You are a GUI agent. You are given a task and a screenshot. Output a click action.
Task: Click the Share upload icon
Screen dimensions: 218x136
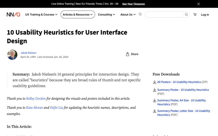click(128, 54)
